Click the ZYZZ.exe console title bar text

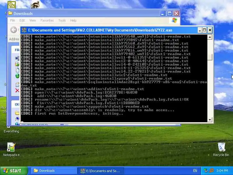click(100, 30)
